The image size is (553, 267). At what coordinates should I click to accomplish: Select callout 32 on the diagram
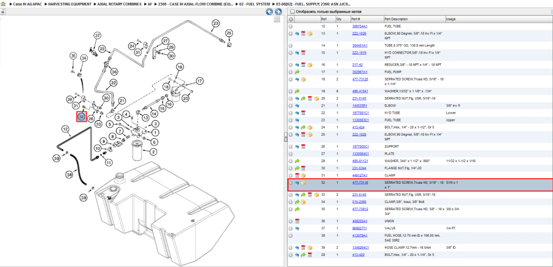coord(81,116)
